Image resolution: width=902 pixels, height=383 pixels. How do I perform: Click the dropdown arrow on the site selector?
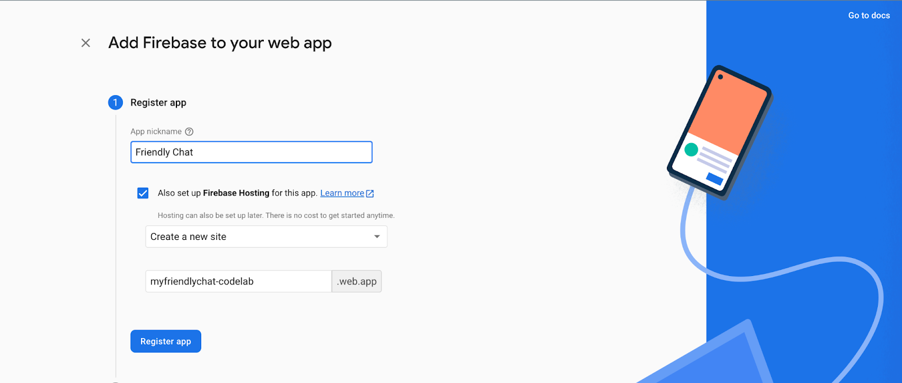coord(377,237)
